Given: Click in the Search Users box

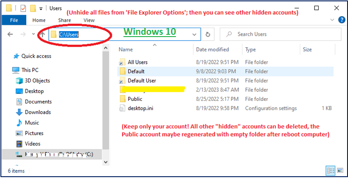Looking at the screenshot, I should pyautogui.click(x=280, y=34).
